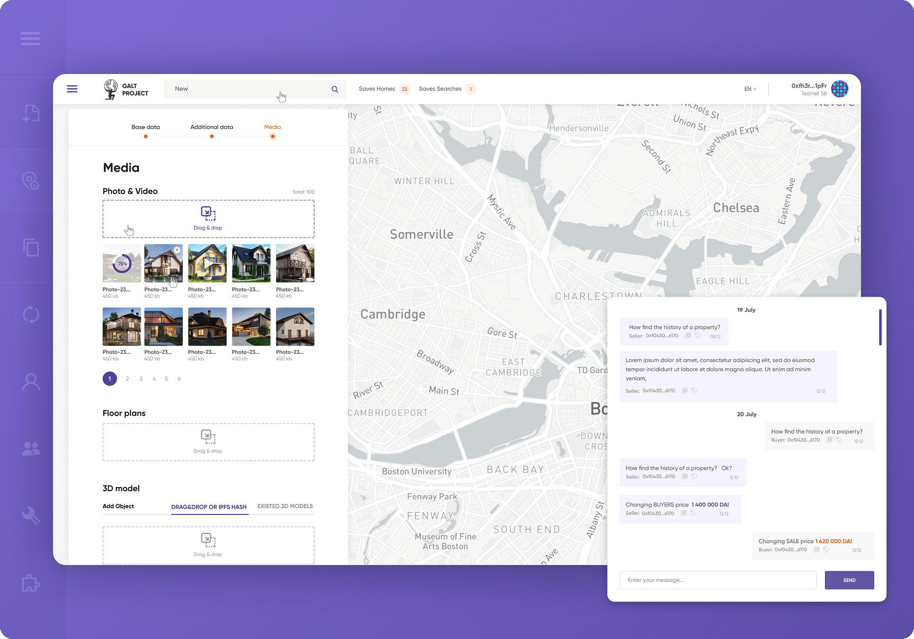Copy icon in BUYERS price message
The image size is (914, 639).
(x=683, y=513)
